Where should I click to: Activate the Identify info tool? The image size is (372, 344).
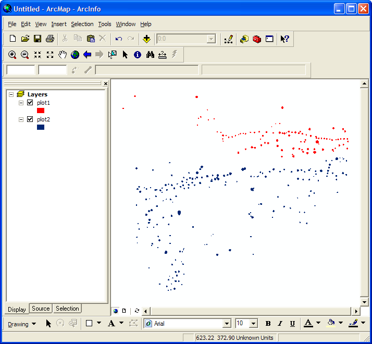click(x=138, y=55)
